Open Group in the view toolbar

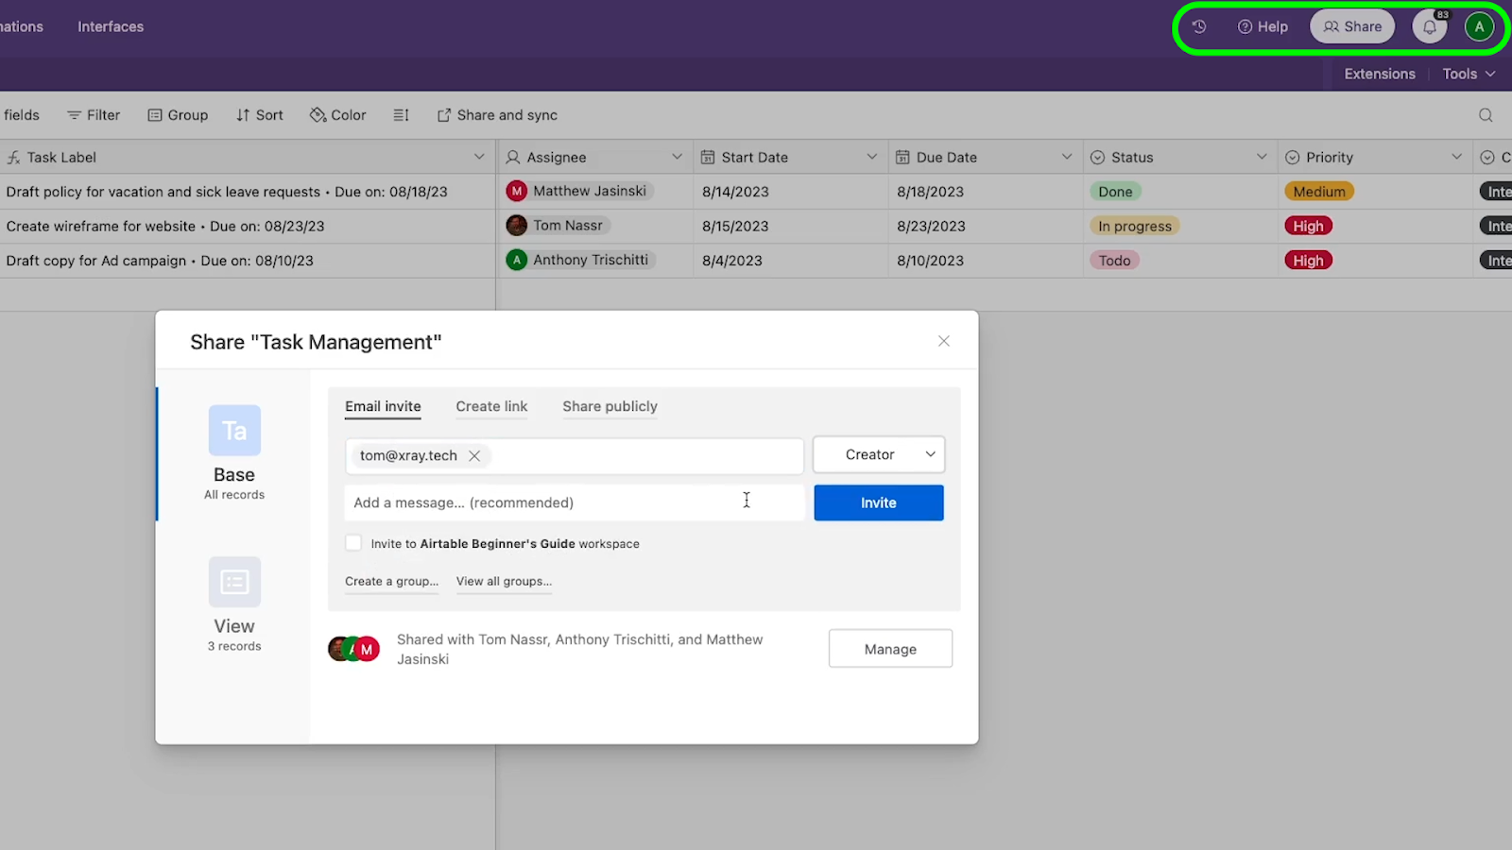pyautogui.click(x=178, y=115)
